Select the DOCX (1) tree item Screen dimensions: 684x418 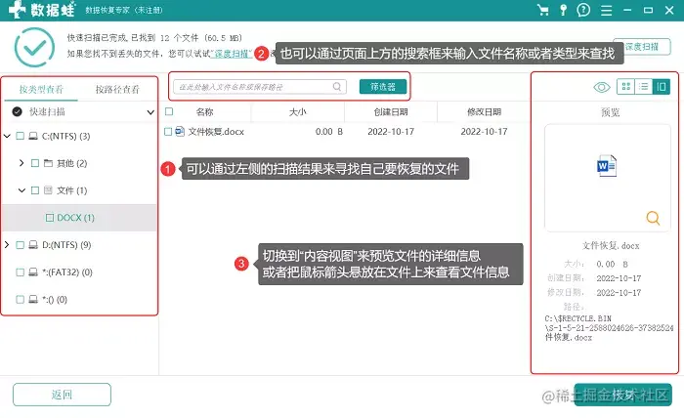[76, 218]
